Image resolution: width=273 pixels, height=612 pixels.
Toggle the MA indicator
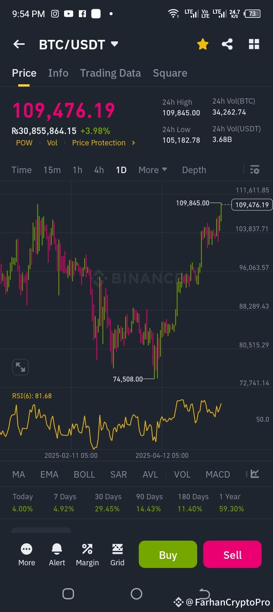point(19,474)
